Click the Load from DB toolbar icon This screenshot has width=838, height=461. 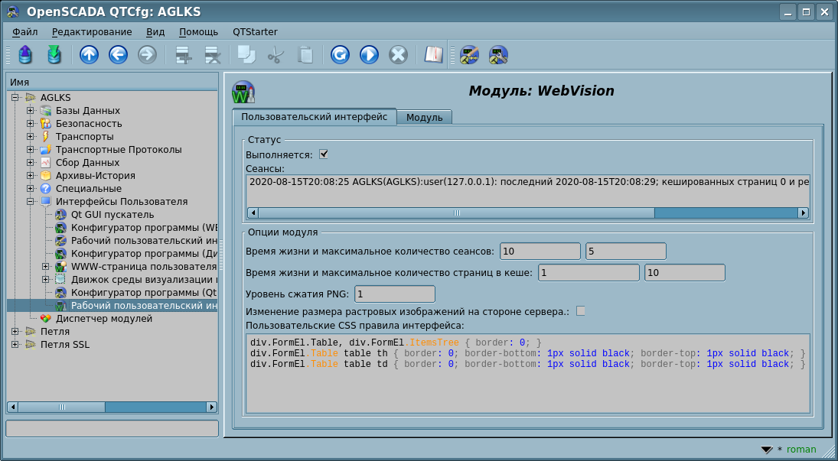pyautogui.click(x=25, y=54)
